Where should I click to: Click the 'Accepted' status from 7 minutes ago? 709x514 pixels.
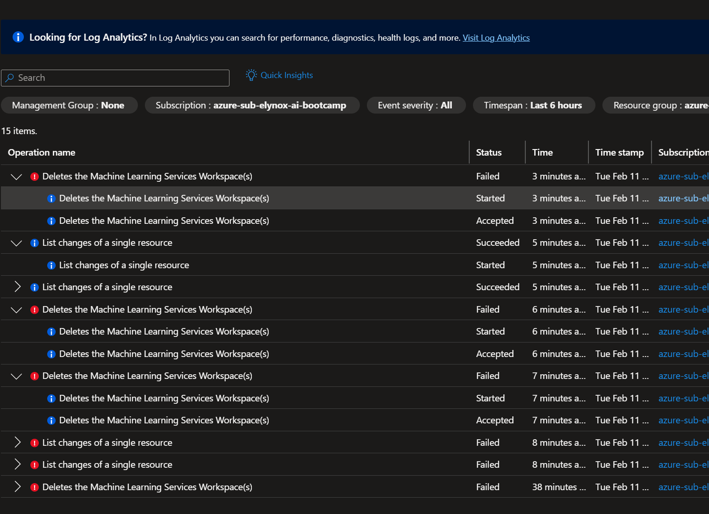pyautogui.click(x=495, y=421)
